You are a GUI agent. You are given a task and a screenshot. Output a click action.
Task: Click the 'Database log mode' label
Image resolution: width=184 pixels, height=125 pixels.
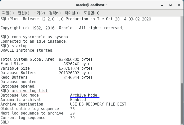[19, 95]
